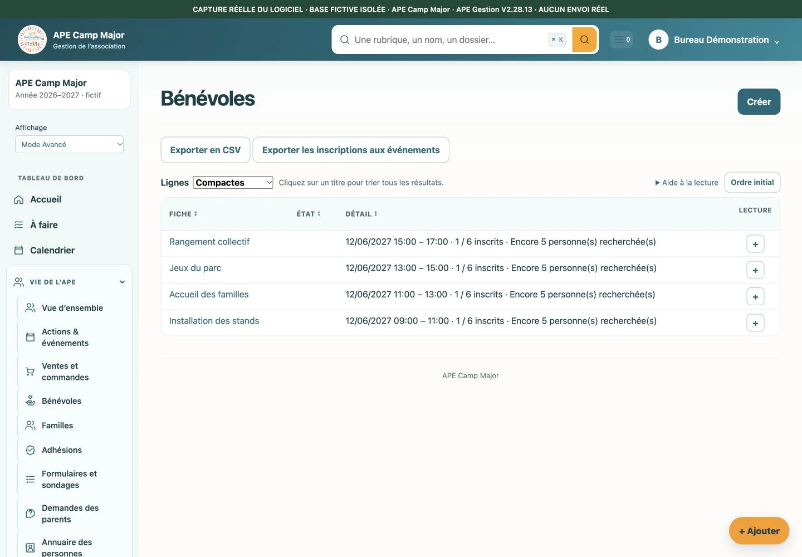This screenshot has height=557, width=802.
Task: Expand the Jeux du parc row details
Action: [755, 270]
